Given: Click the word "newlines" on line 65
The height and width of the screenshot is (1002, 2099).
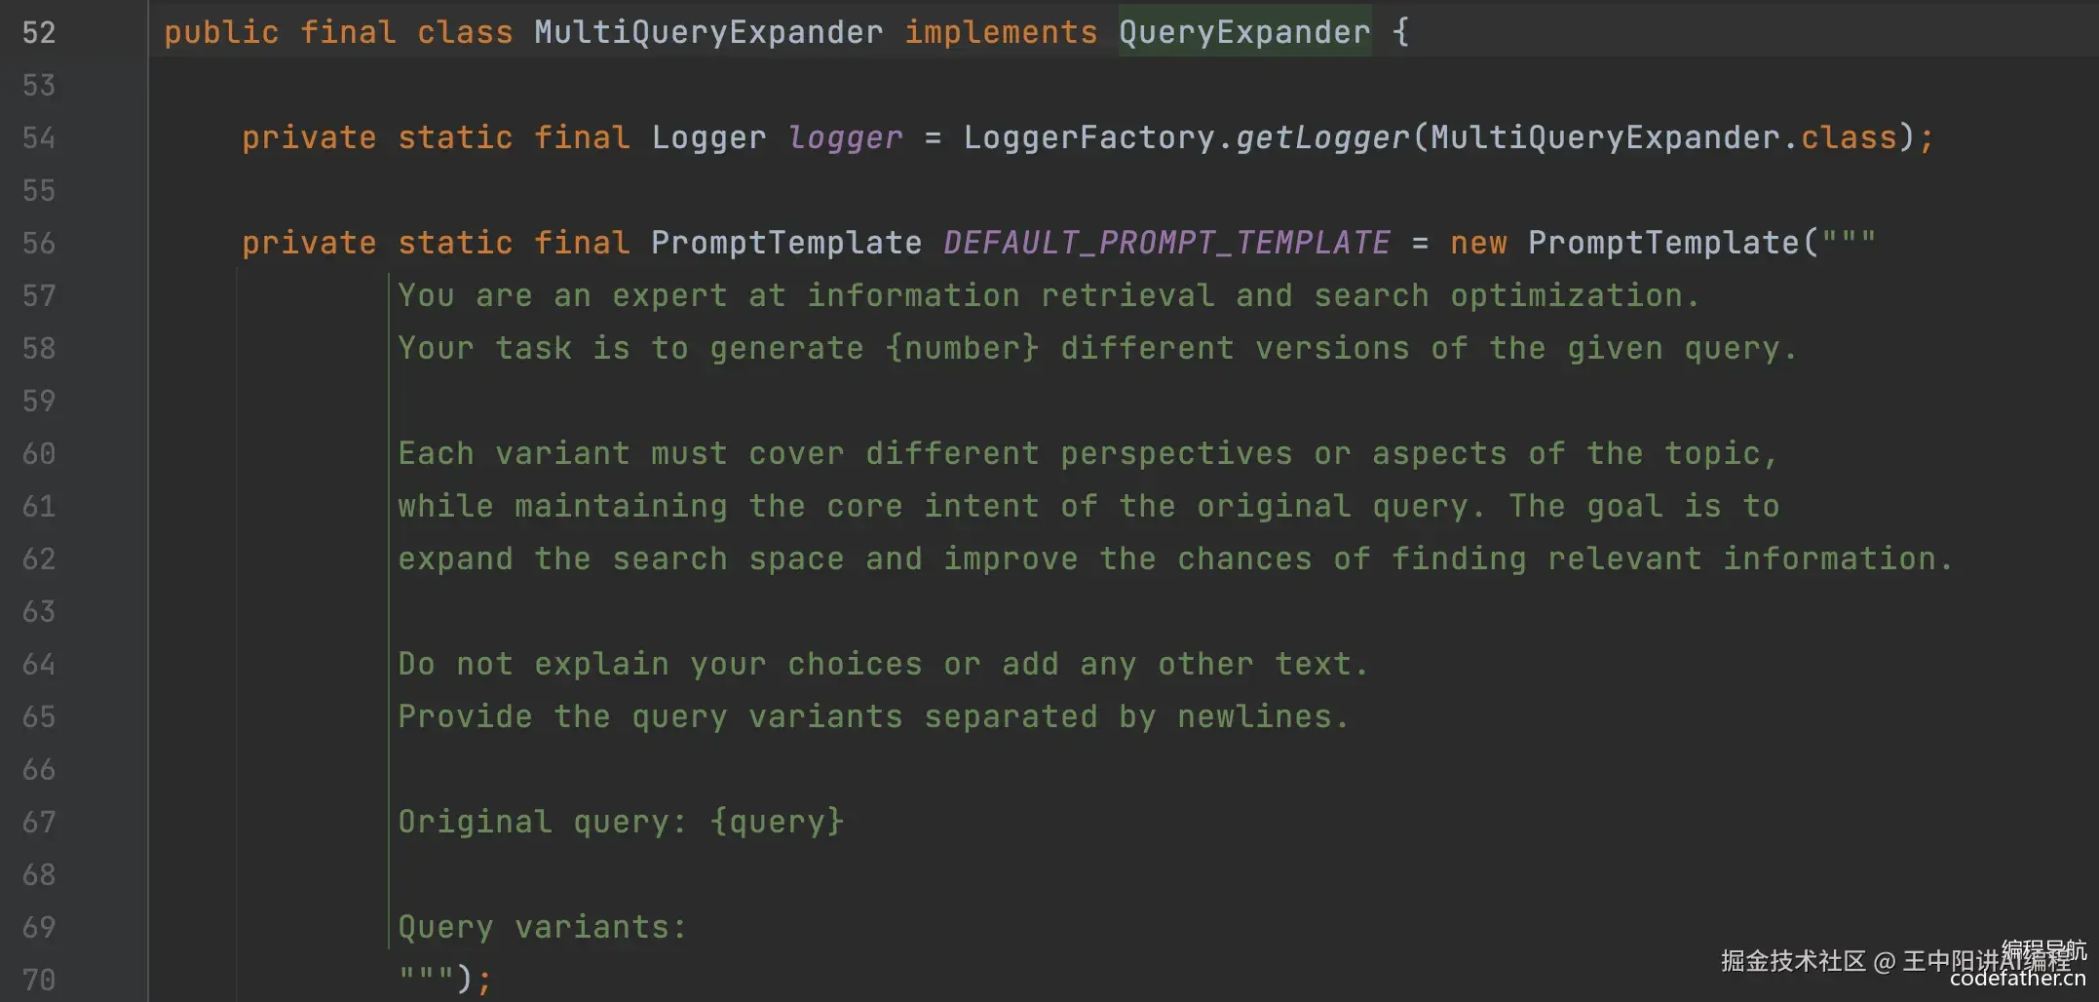Looking at the screenshot, I should (x=1254, y=716).
